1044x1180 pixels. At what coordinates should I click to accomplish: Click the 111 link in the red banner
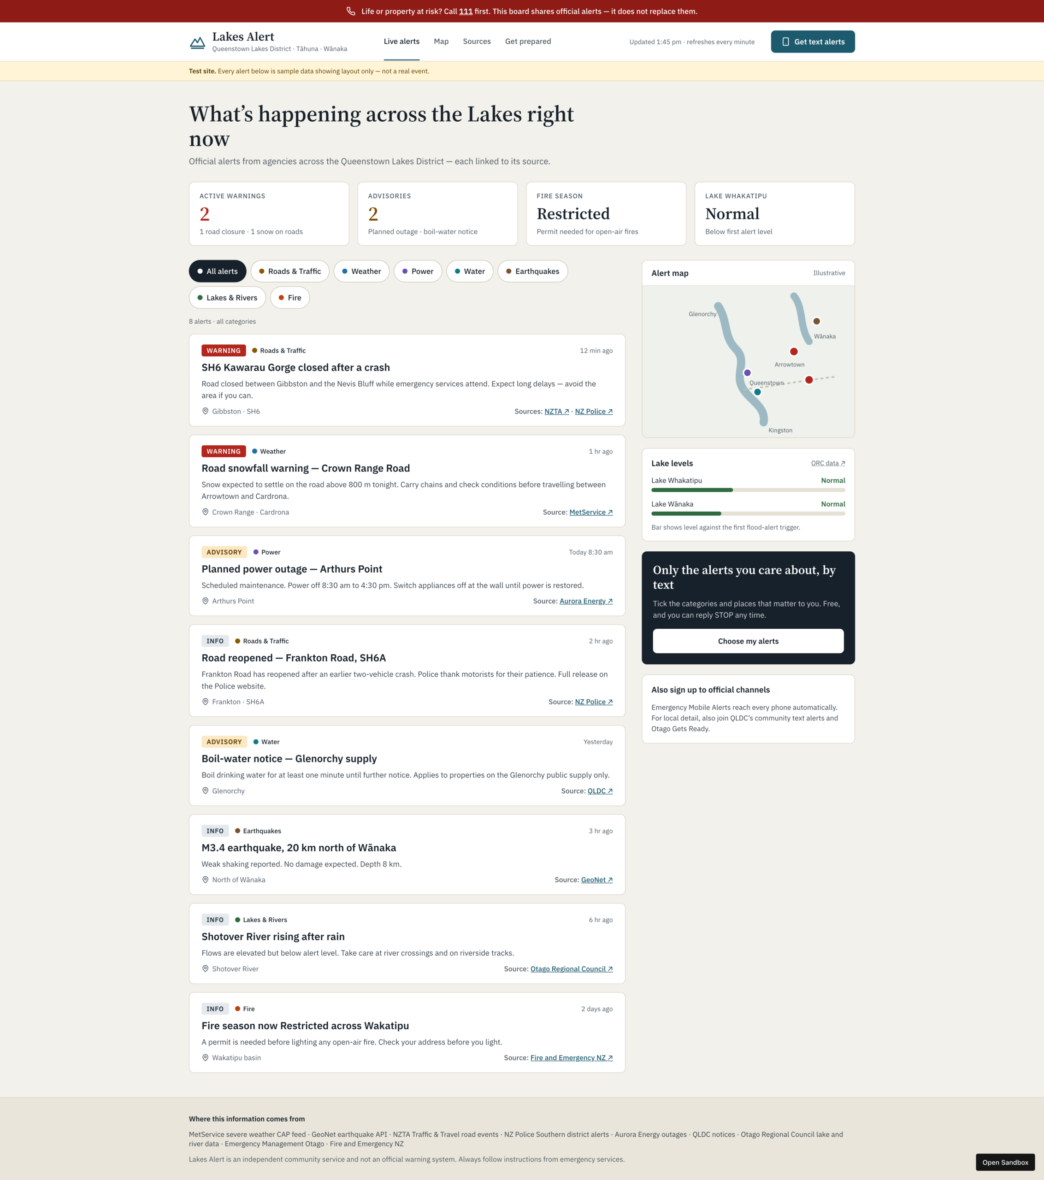coord(466,11)
